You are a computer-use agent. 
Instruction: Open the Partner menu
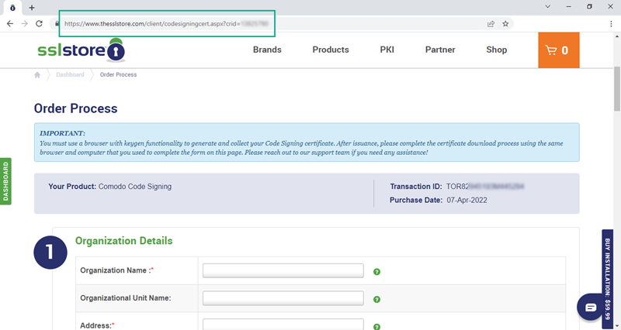(x=440, y=50)
